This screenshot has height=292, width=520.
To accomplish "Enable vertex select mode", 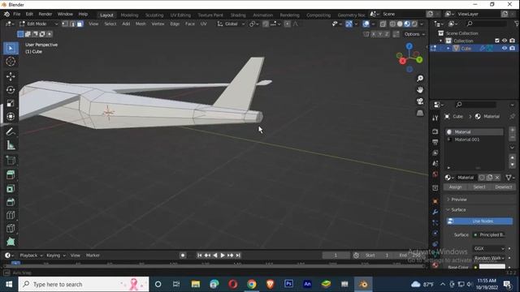I will point(65,24).
